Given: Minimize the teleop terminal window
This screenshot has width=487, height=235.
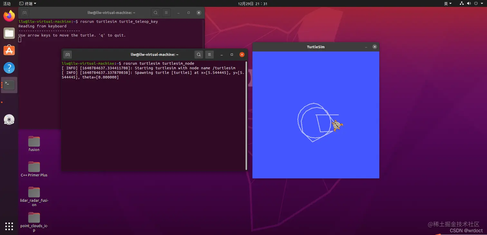Looking at the screenshot, I should 178,13.
